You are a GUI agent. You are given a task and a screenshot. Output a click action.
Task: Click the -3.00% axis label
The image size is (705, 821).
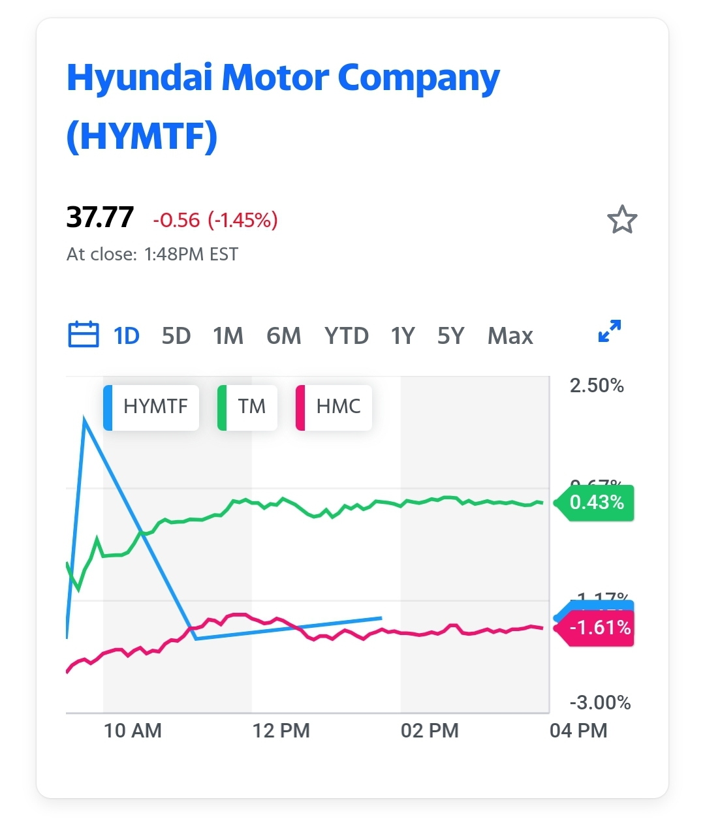600,703
